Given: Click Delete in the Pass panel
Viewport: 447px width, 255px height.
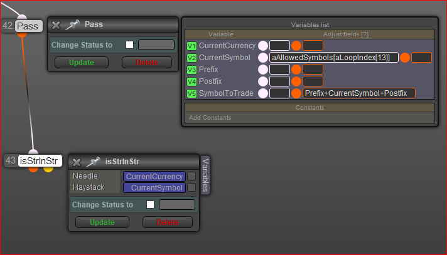Looking at the screenshot, I should (147, 62).
